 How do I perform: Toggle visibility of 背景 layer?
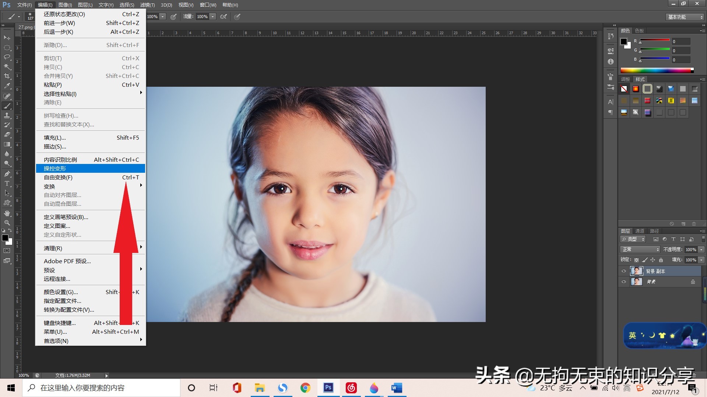point(624,282)
